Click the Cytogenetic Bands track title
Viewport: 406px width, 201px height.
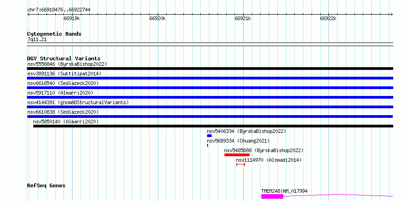54,34
